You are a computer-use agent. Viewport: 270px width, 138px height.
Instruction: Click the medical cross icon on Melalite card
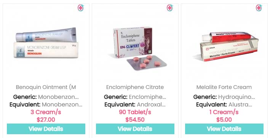click(x=259, y=8)
